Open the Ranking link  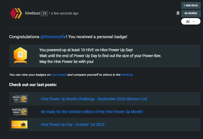pyautogui.click(x=127, y=75)
